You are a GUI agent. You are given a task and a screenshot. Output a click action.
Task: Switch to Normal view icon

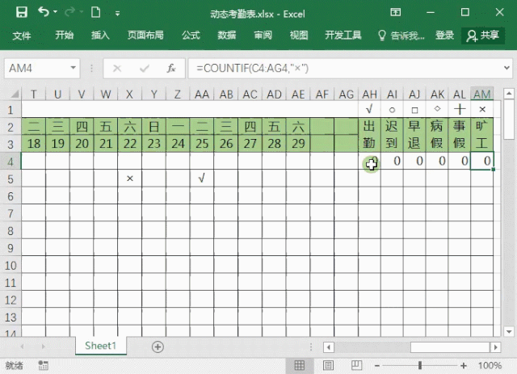click(x=300, y=365)
